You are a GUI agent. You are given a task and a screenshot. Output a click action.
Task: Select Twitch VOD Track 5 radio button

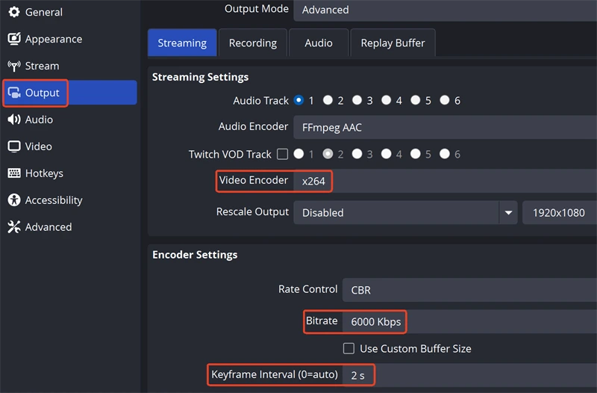pos(416,154)
